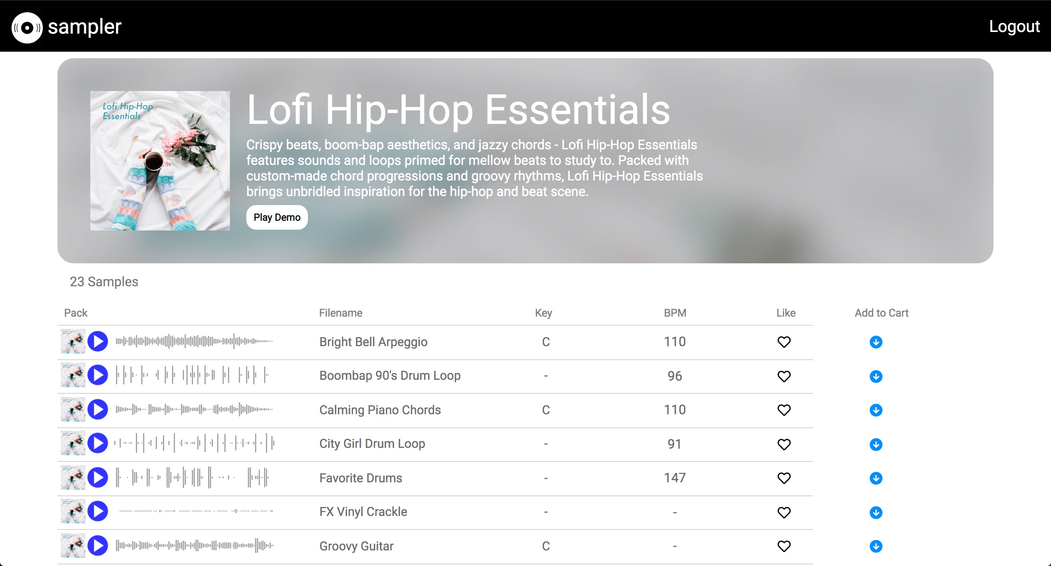Click pack thumbnail in Calming Piano Chords row
Screen dimensions: 1051x566
point(73,409)
